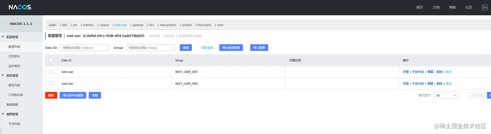Viewport: 491px width, 134px height.
Task: Select the nest-user namespace tab
Action: pyautogui.click(x=121, y=25)
